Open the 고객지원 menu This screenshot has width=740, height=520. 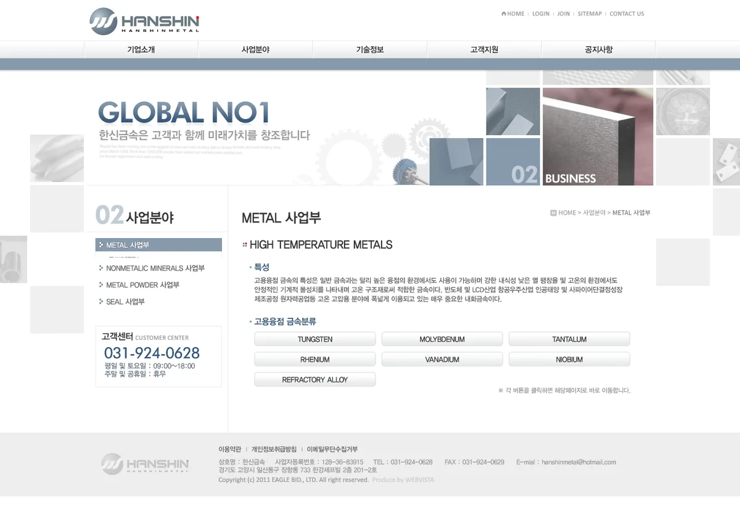484,49
